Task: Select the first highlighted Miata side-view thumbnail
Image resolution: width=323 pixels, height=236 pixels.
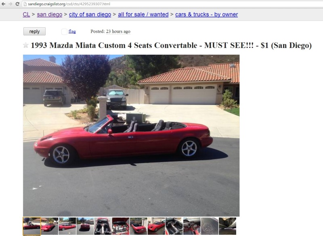Action: pyautogui.click(x=32, y=226)
